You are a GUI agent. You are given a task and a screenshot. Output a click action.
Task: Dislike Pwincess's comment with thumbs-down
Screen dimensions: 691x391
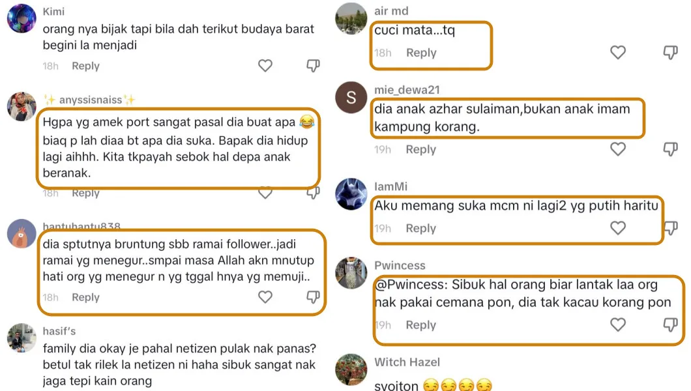click(670, 325)
